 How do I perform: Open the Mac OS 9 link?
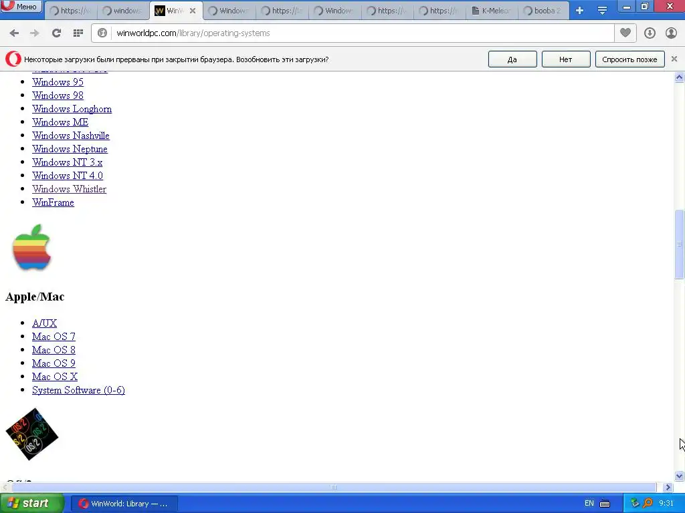tap(54, 363)
